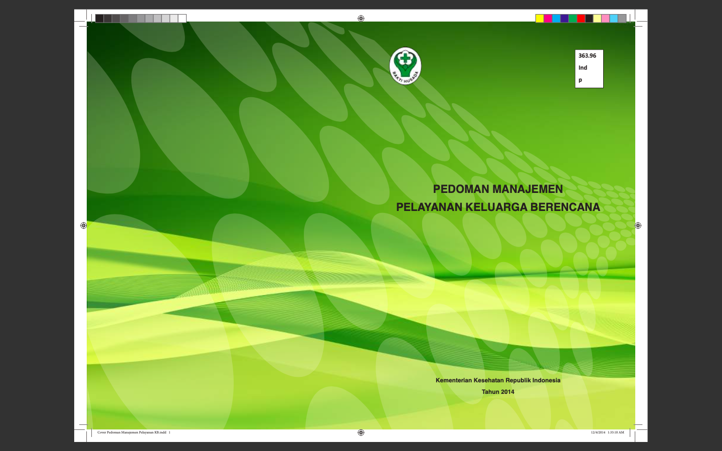Select the pink swatch in color bar

606,19
